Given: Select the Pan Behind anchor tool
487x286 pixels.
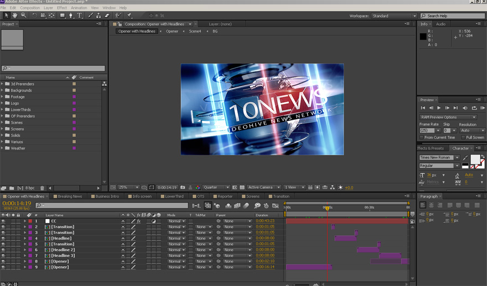Looking at the screenshot, I should 51,15.
